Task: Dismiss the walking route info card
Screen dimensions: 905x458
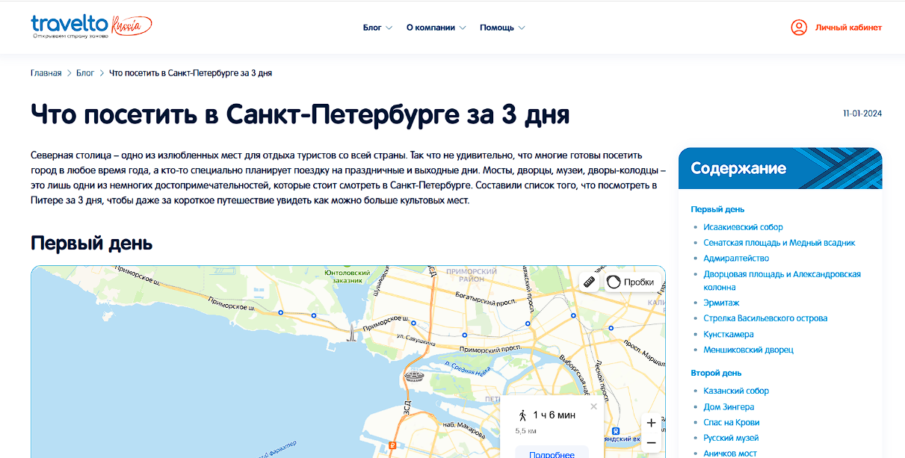Action: click(x=593, y=406)
